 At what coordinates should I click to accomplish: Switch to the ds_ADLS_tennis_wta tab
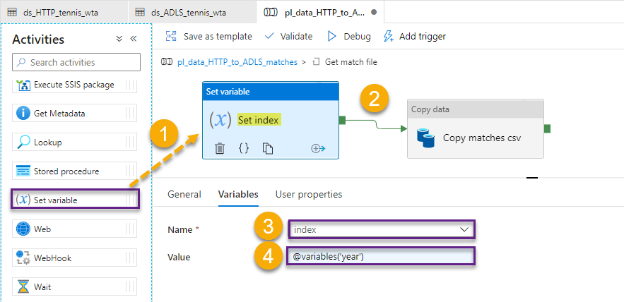187,12
